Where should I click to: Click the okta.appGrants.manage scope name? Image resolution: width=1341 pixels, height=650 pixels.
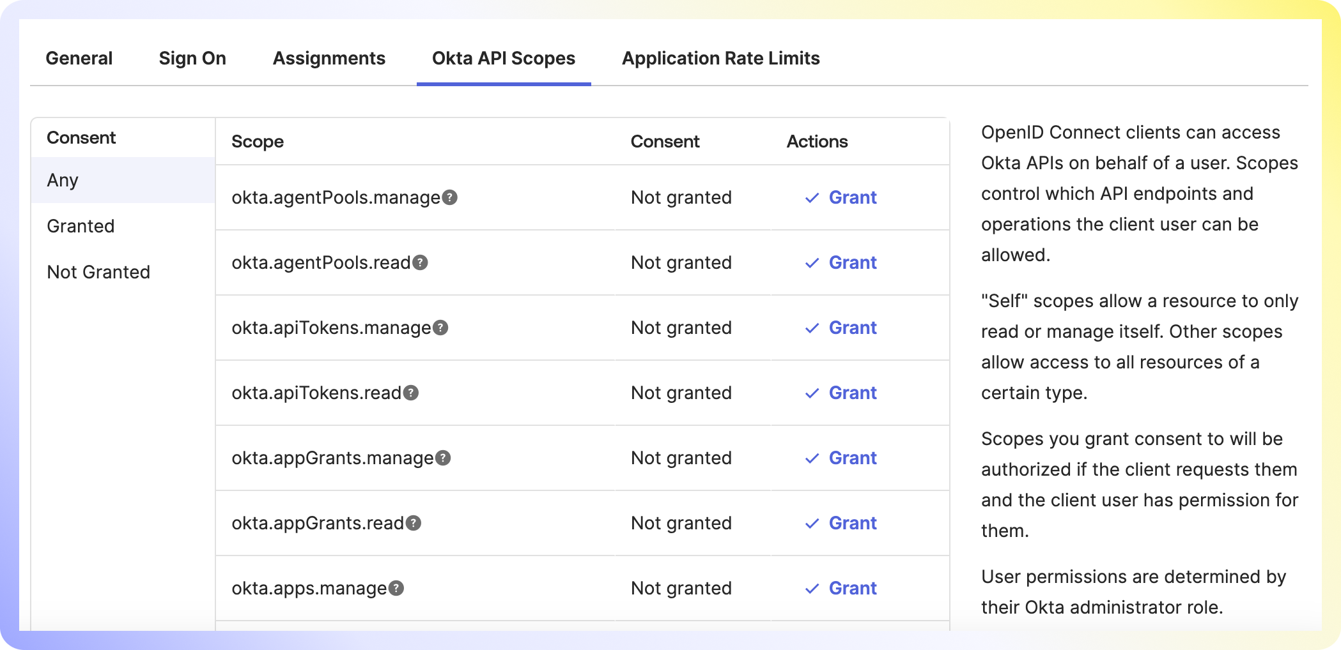(x=332, y=458)
